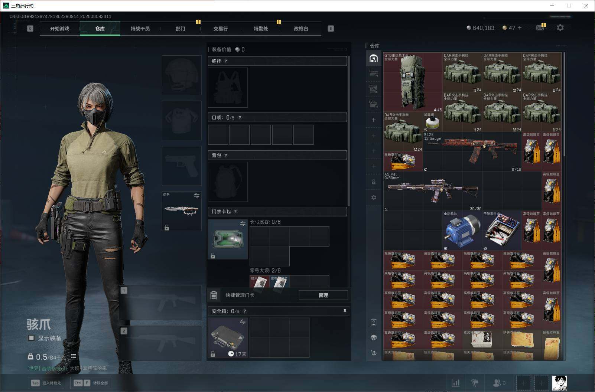Open the friends list showing 3
The width and height of the screenshot is (595, 392).
click(499, 383)
